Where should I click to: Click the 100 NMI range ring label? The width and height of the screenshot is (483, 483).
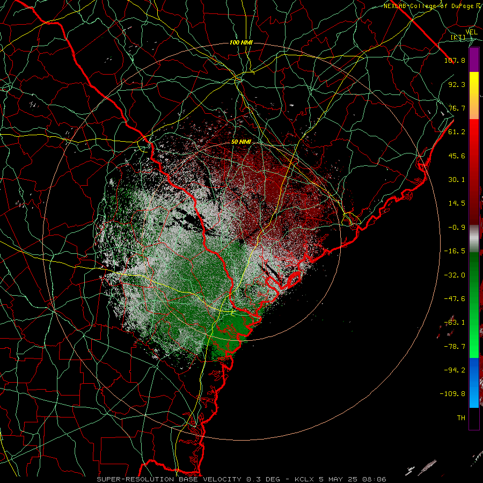241,42
